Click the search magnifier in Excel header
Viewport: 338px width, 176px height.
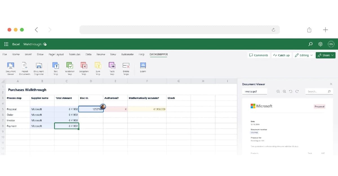(x=310, y=44)
